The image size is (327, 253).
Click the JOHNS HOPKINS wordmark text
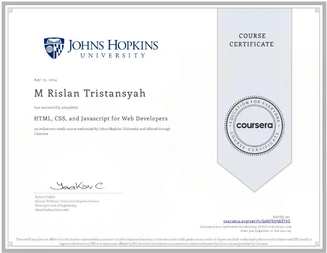(x=113, y=46)
